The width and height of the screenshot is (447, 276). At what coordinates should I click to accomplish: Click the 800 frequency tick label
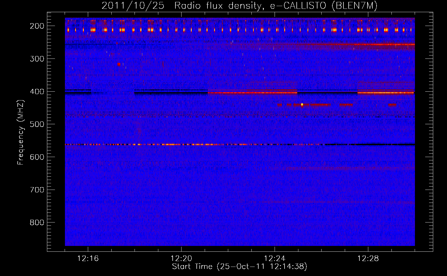[37, 222]
